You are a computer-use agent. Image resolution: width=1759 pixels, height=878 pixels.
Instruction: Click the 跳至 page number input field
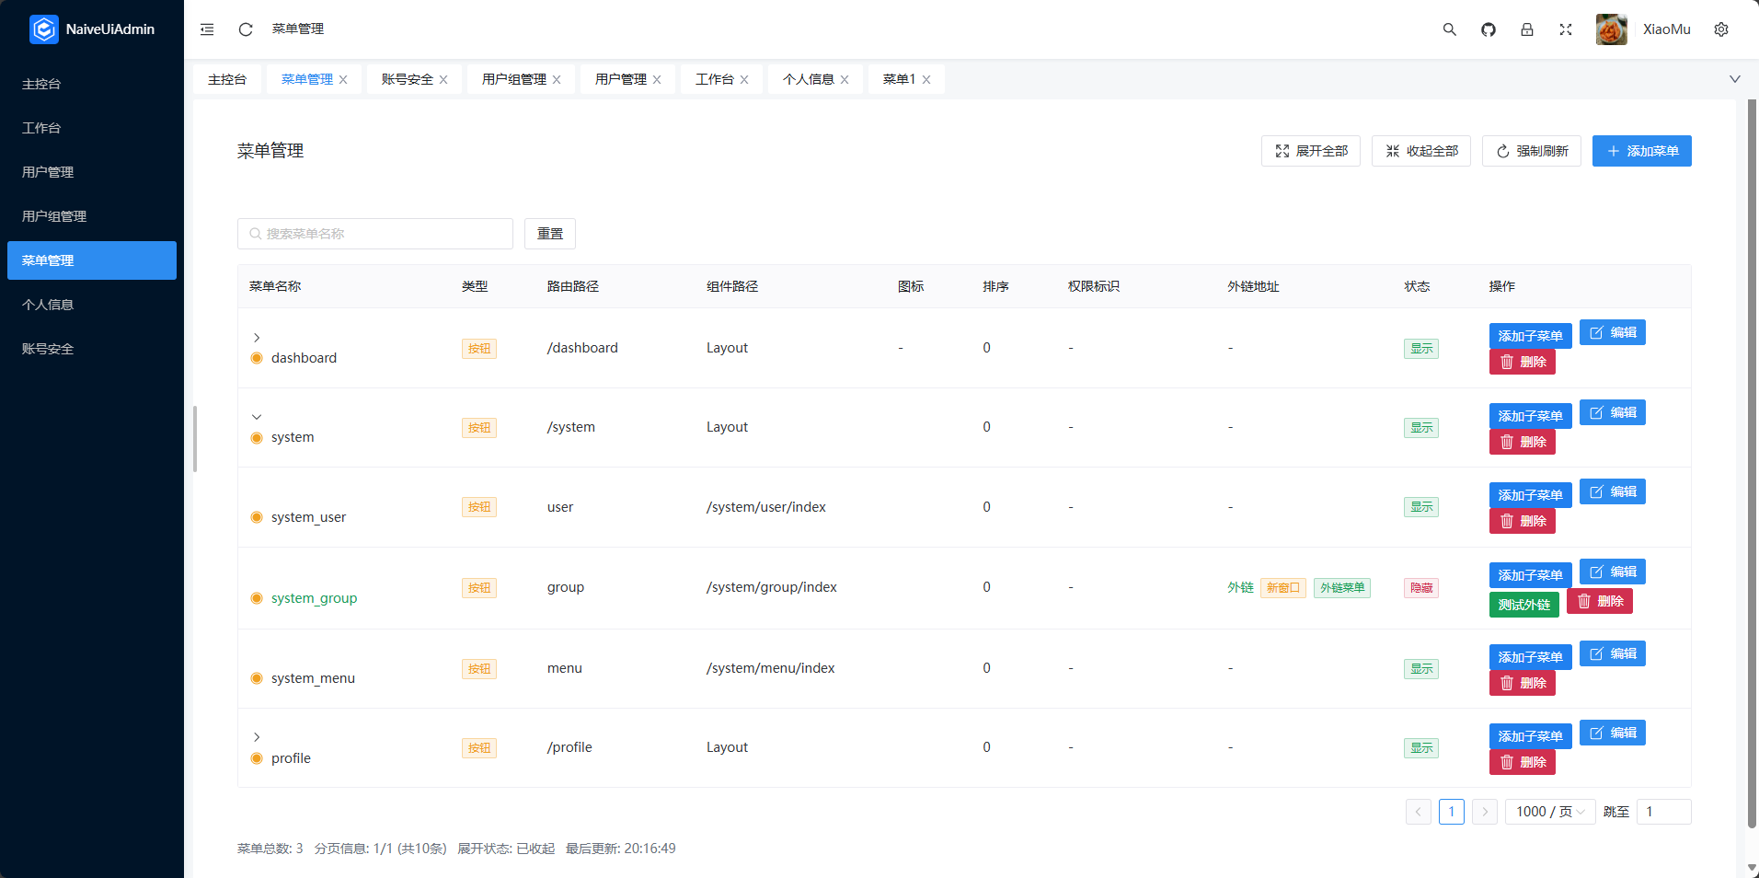pyautogui.click(x=1663, y=811)
